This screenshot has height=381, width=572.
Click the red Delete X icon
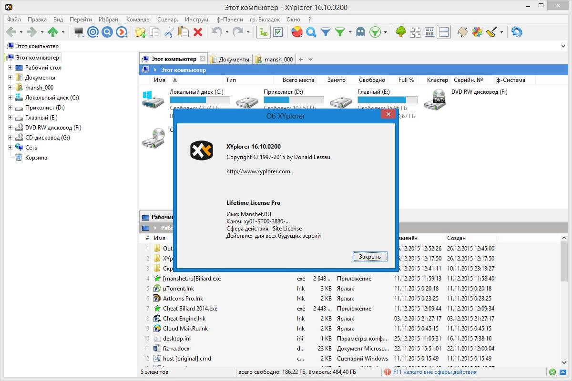pos(198,32)
